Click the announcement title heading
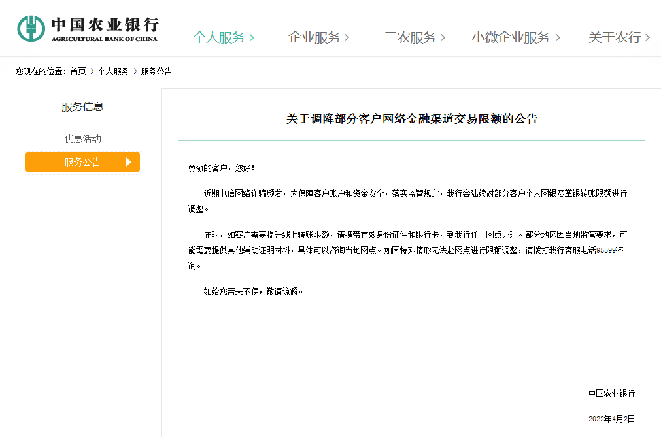The width and height of the screenshot is (661, 437). (411, 119)
